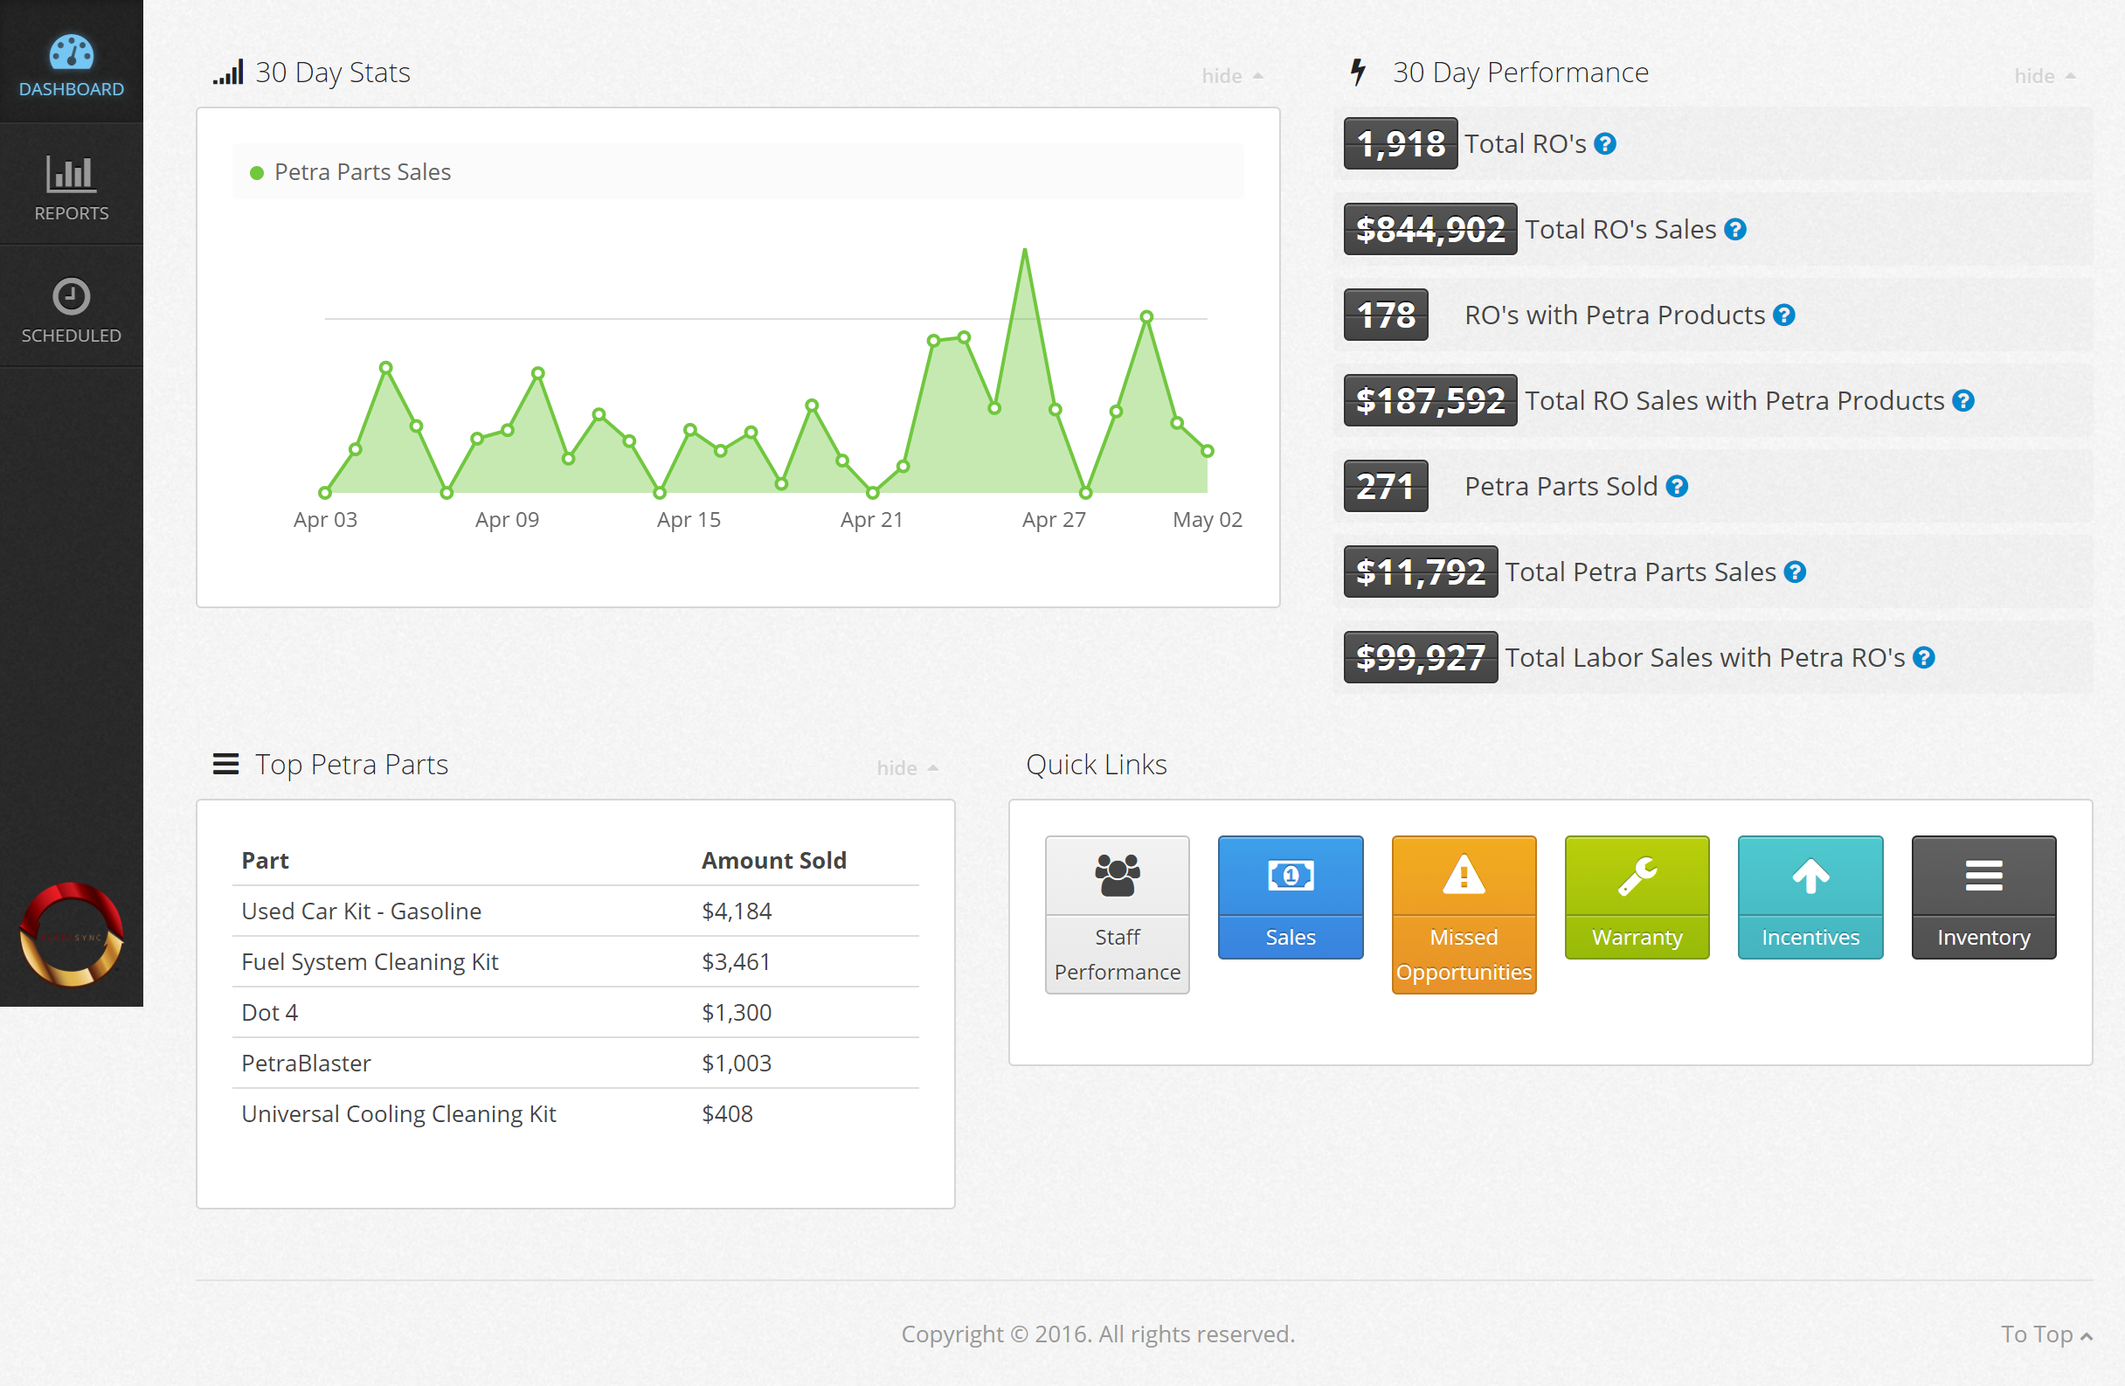Open the Scheduled clock icon

(72, 296)
